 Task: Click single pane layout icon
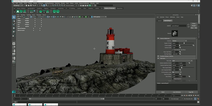[x=14, y=44]
